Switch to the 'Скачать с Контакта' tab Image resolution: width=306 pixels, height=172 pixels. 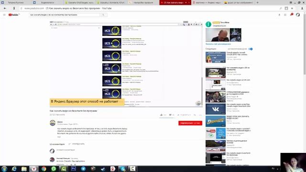(x=111, y=2)
